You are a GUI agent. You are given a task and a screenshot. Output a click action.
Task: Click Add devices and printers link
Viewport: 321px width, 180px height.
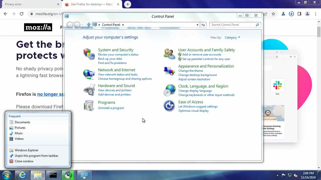click(114, 94)
